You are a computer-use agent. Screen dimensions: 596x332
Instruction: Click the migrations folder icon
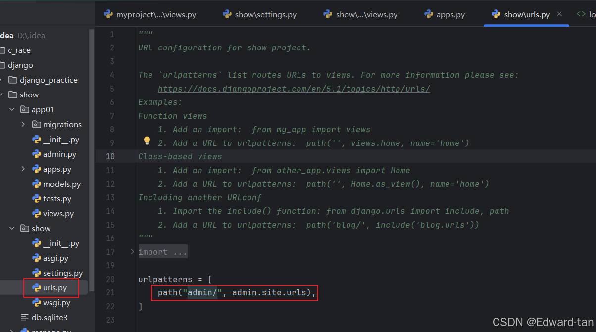click(36, 125)
